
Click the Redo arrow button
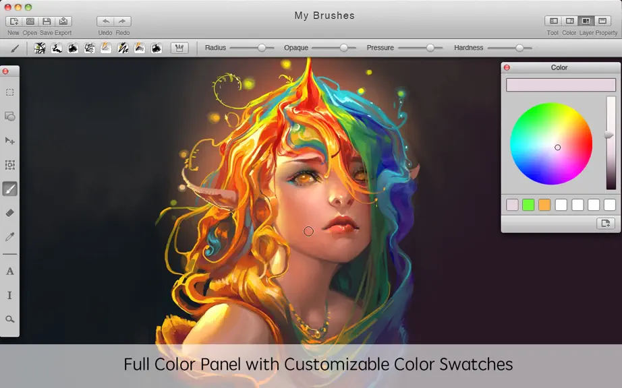click(x=123, y=22)
